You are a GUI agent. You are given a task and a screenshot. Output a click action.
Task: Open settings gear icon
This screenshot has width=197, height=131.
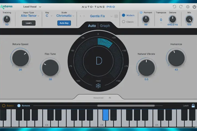188,7
